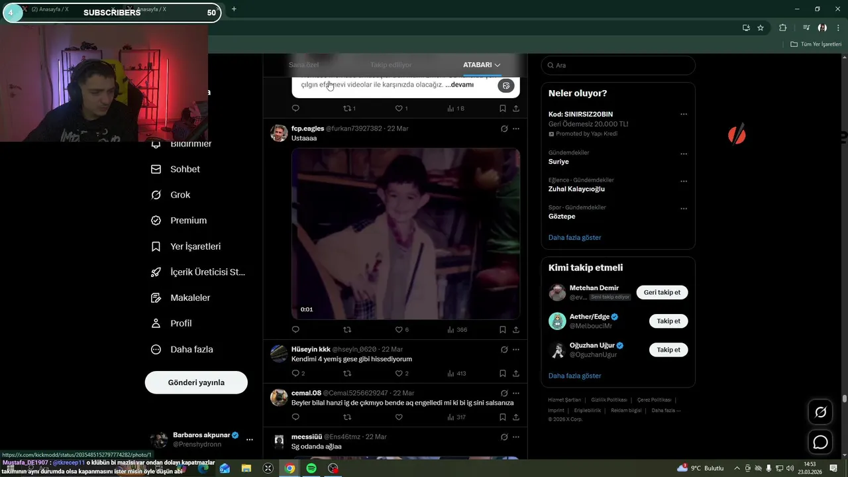This screenshot has height=477, width=848.
Task: Open more options on fcp.eagles post
Action: [x=516, y=129]
